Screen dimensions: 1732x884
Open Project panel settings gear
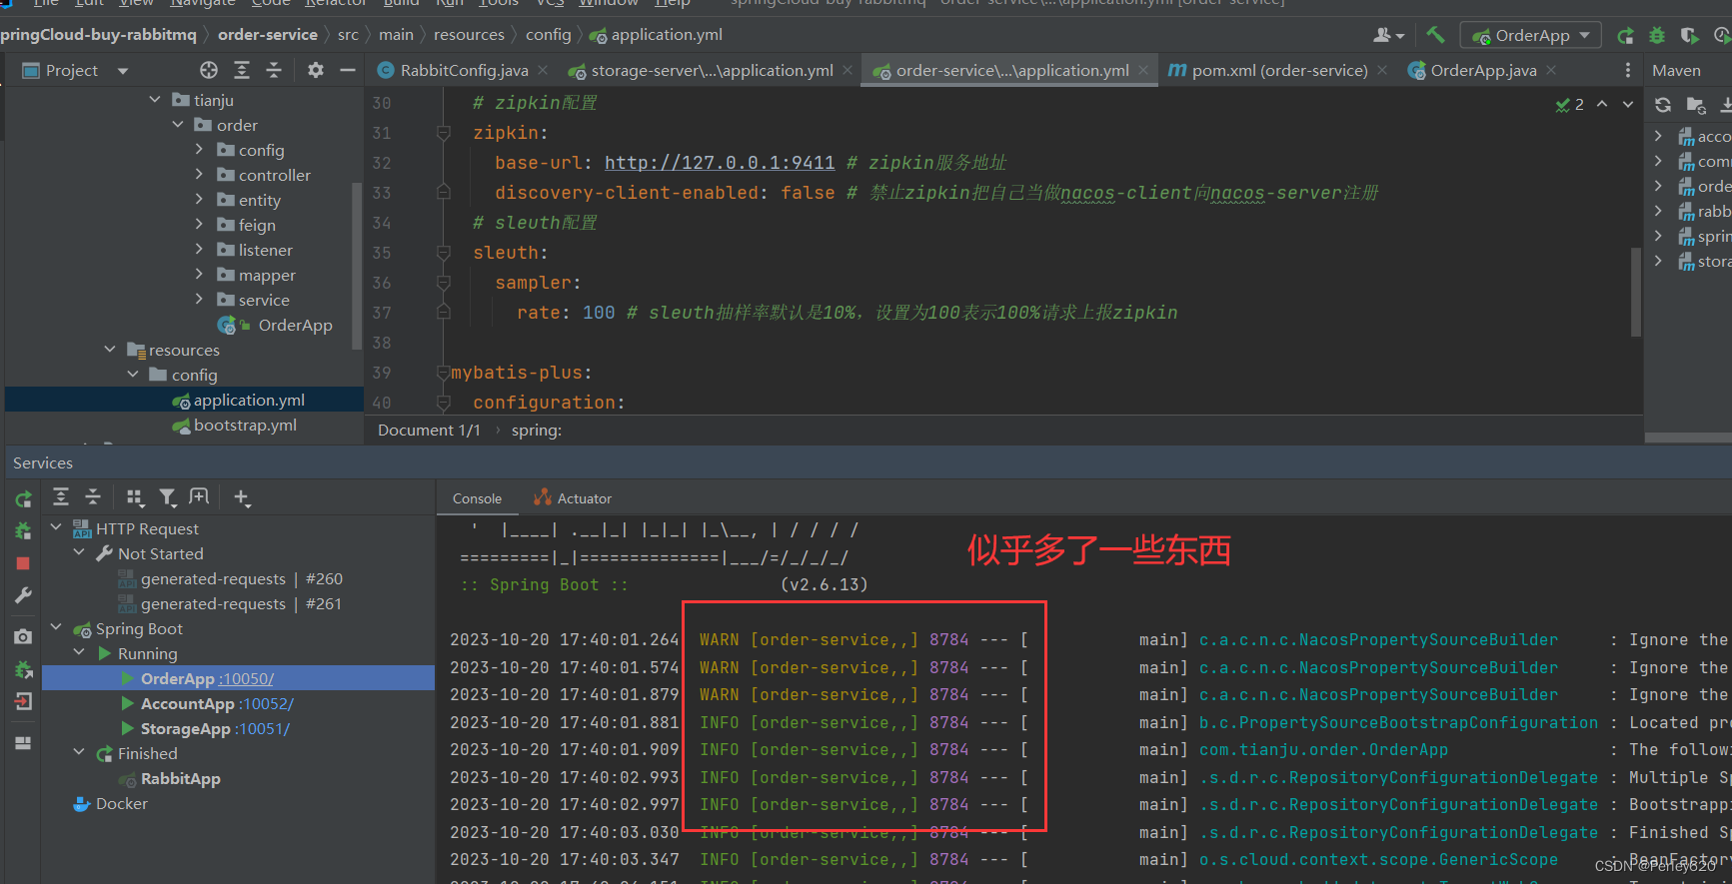tap(316, 70)
